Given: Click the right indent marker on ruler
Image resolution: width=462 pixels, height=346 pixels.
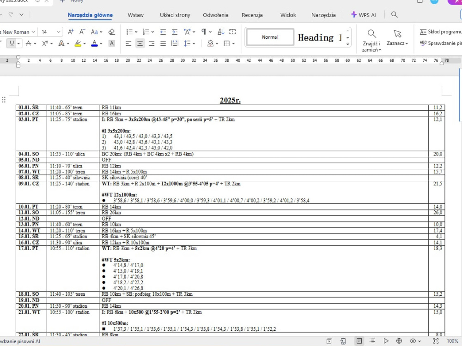Looking at the screenshot, I should (442, 63).
